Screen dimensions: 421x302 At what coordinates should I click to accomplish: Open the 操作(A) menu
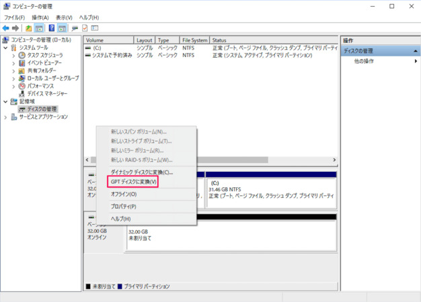click(x=40, y=17)
